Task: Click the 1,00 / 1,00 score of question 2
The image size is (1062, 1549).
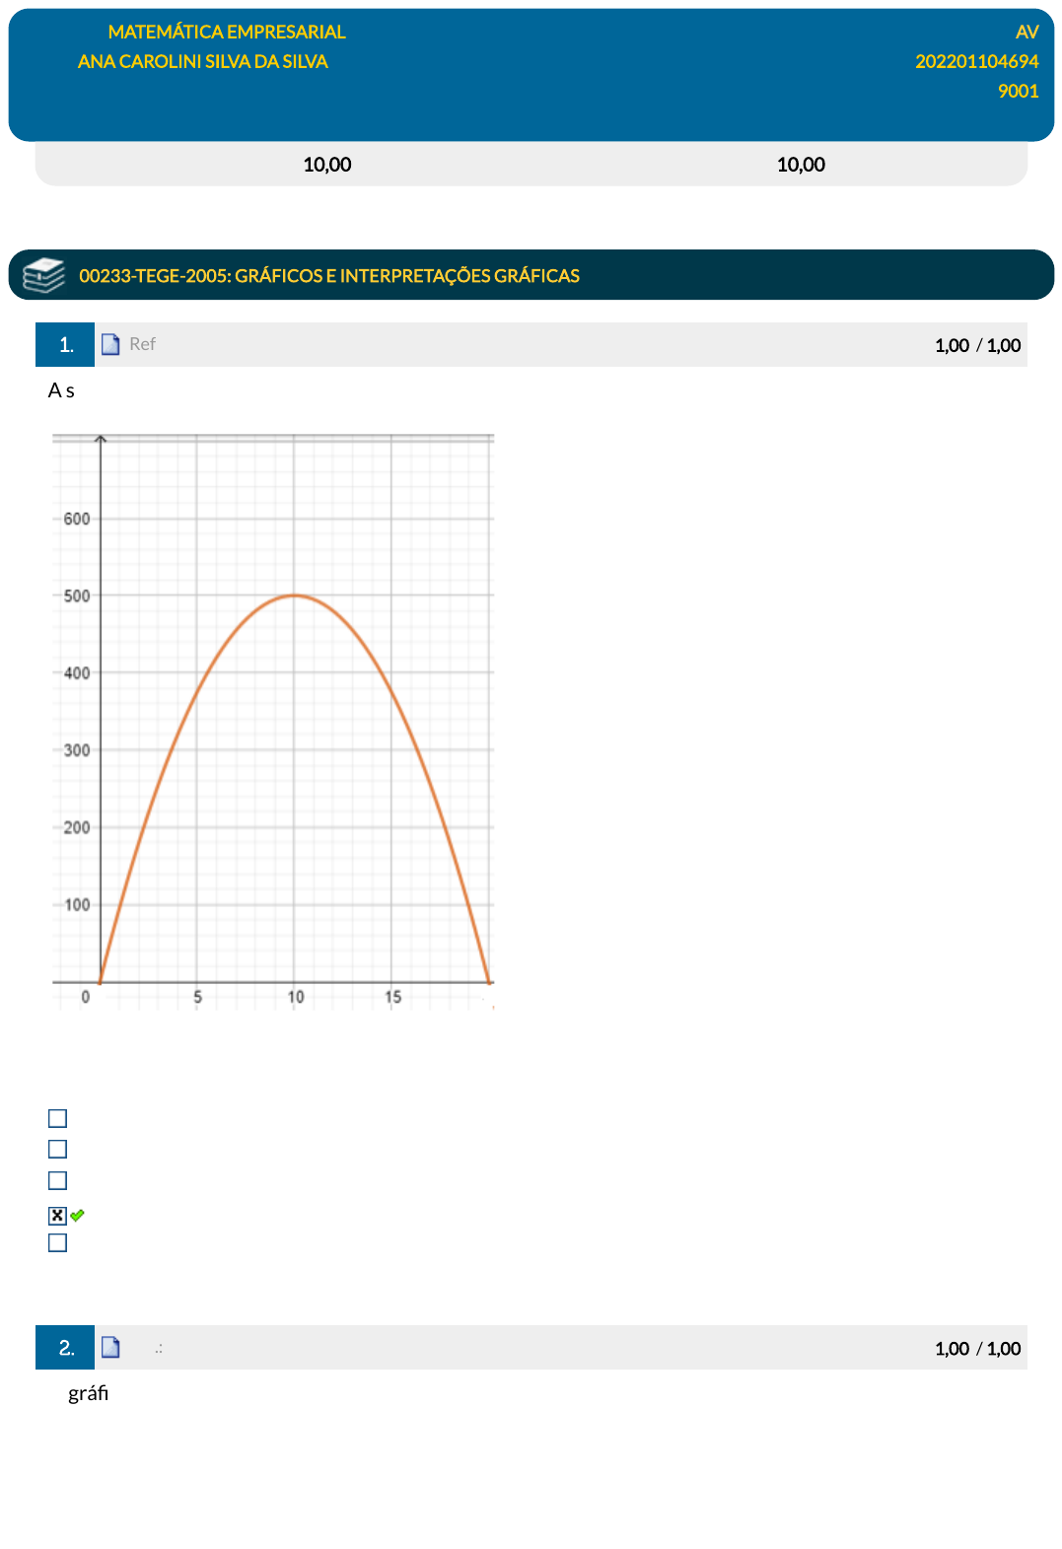Action: [x=976, y=1348]
